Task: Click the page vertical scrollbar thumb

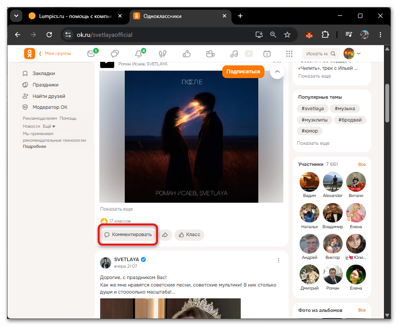Action: coord(387,103)
